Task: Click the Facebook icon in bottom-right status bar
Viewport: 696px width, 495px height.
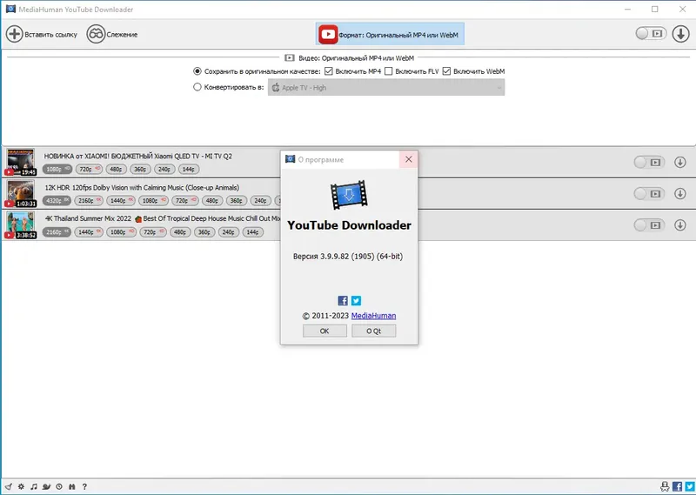Action: pos(678,486)
